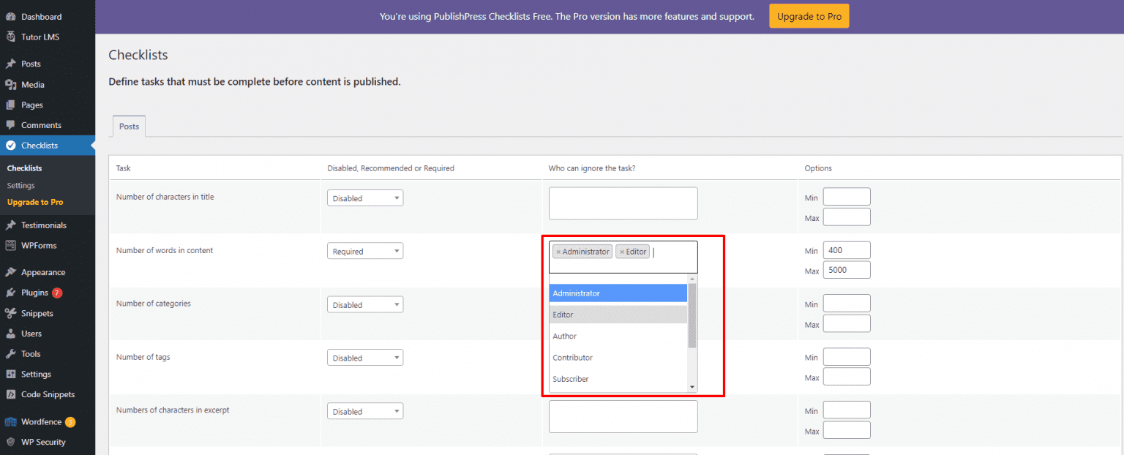This screenshot has height=455, width=1124.
Task: Open the Plugins page with notification badge
Action: tap(33, 292)
